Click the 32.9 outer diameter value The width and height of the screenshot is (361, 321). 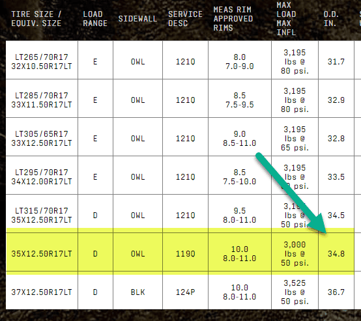coord(336,100)
